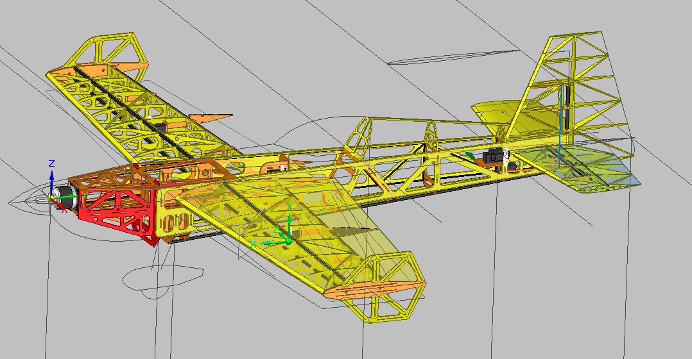Screen dimensions: 692x359
Task: Click the blue vertical line at the tail
Action: (560, 128)
